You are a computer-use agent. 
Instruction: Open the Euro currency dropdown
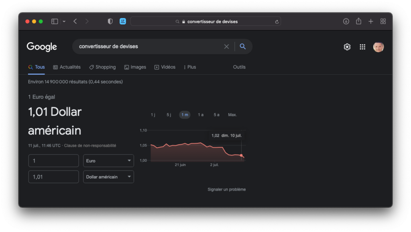(108, 160)
